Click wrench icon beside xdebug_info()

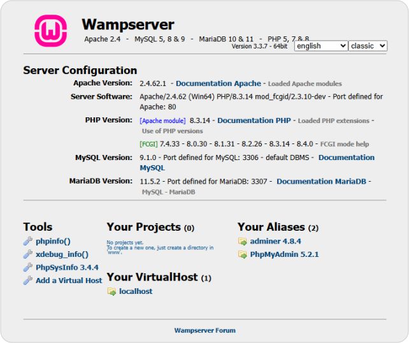pos(28,254)
